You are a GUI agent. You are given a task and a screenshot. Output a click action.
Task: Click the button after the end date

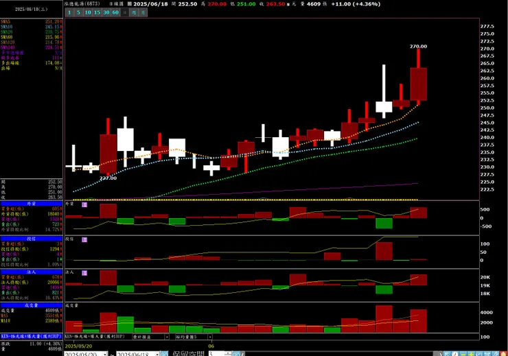click(x=164, y=354)
